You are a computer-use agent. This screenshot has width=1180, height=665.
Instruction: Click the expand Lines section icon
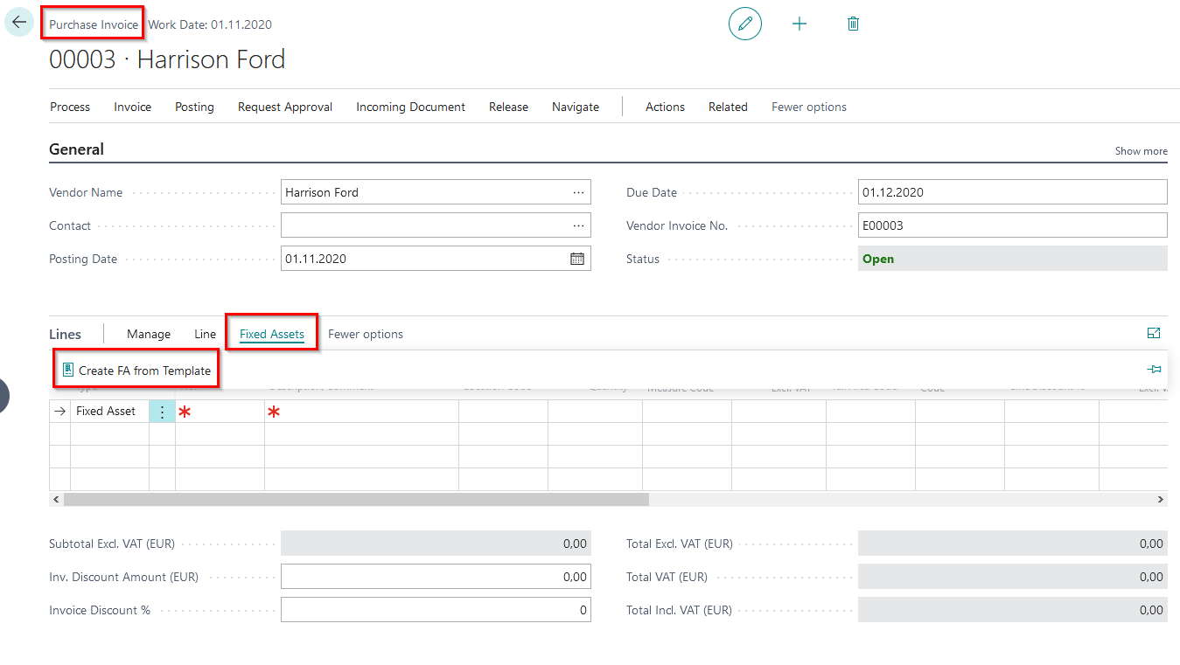(x=1153, y=333)
